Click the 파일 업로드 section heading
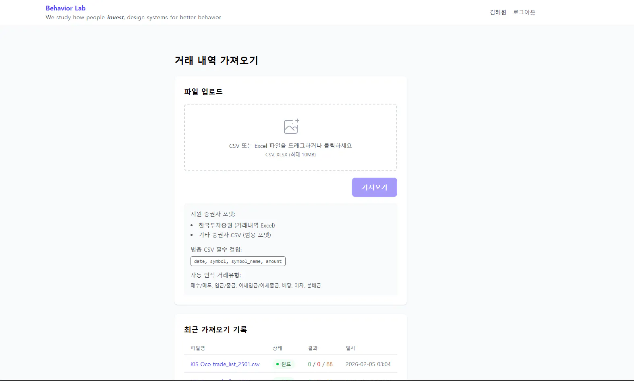634x381 pixels. pos(203,92)
